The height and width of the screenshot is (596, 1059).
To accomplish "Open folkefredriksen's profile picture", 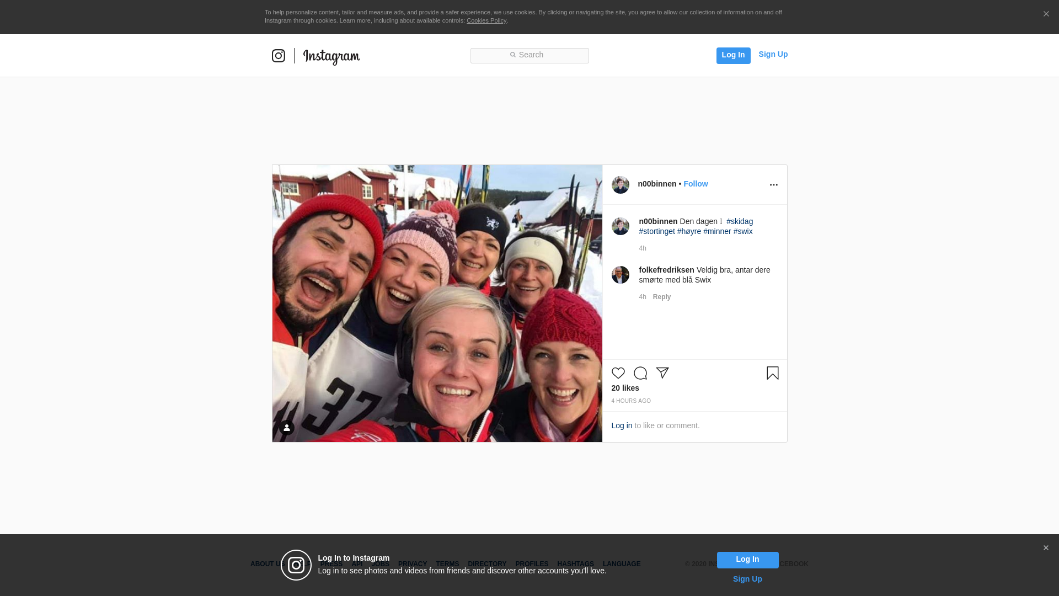I will (x=620, y=275).
